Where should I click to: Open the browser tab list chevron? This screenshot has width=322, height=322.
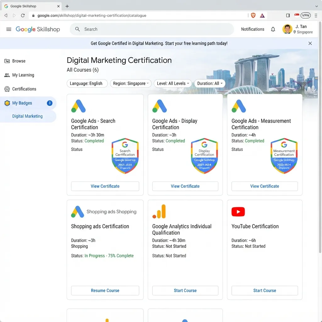[x=316, y=6]
